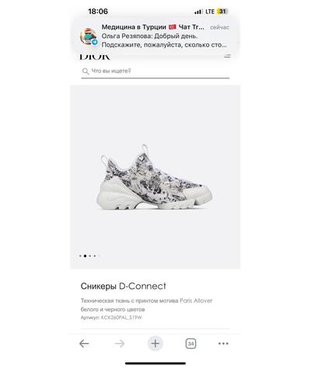Open the Dior hamburger menu
The height and width of the screenshot is (368, 311).
(x=227, y=56)
